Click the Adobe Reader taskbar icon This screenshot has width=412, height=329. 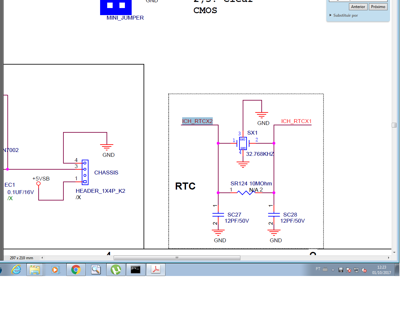[156, 270]
